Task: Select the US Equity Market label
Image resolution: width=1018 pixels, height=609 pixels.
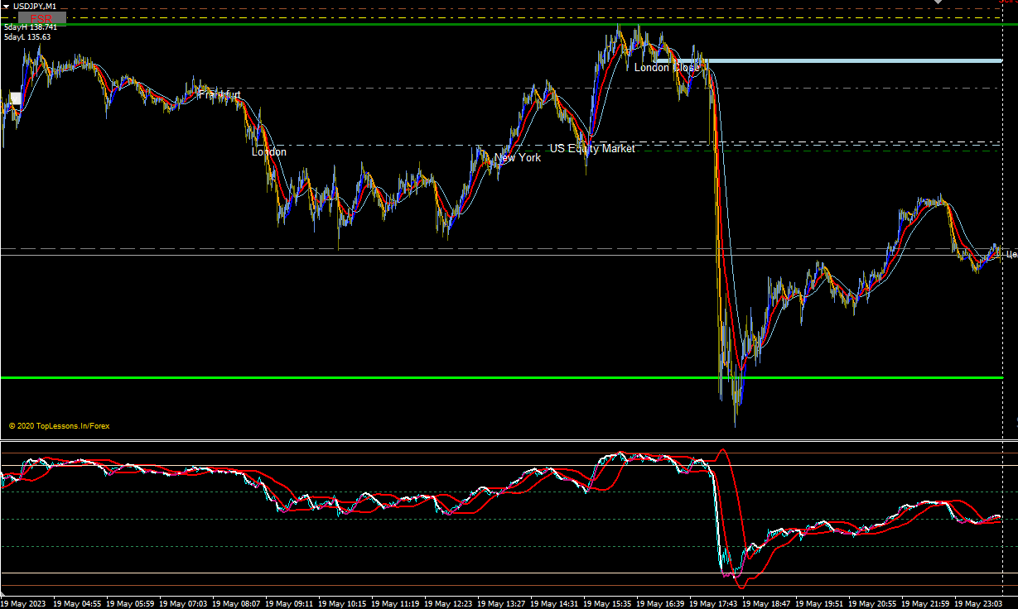Action: [592, 148]
